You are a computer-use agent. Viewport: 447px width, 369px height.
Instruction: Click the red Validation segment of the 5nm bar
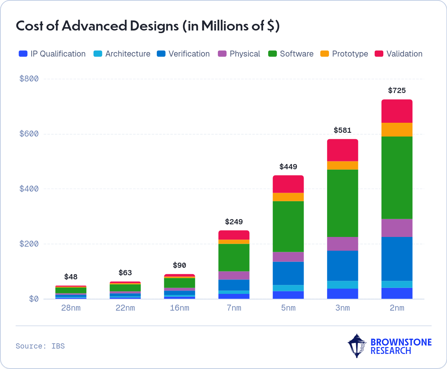pos(288,184)
